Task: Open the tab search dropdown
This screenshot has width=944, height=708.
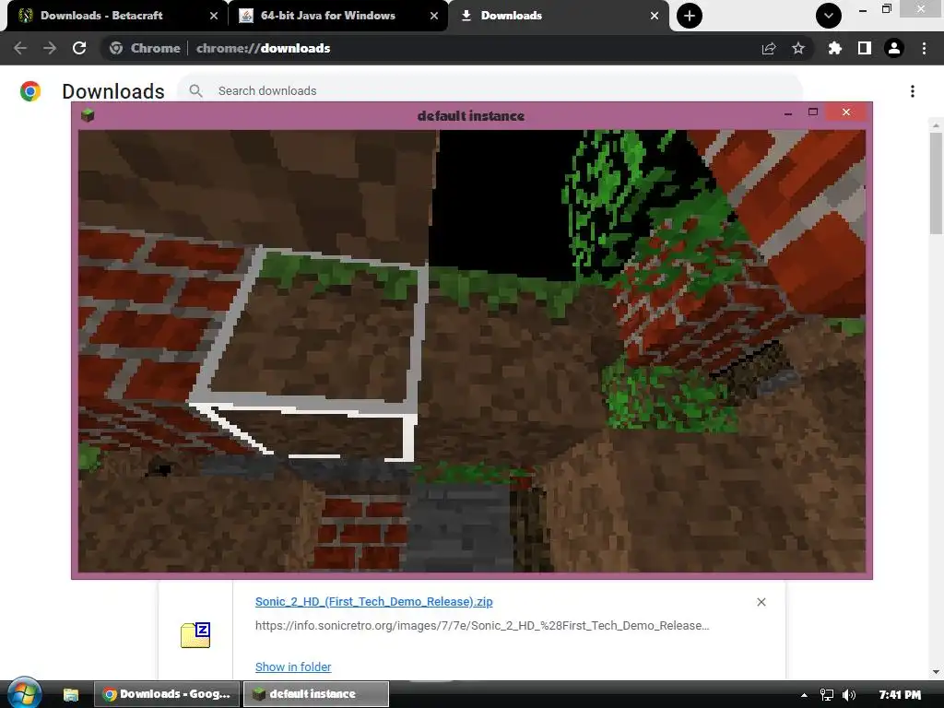Action: point(829,16)
